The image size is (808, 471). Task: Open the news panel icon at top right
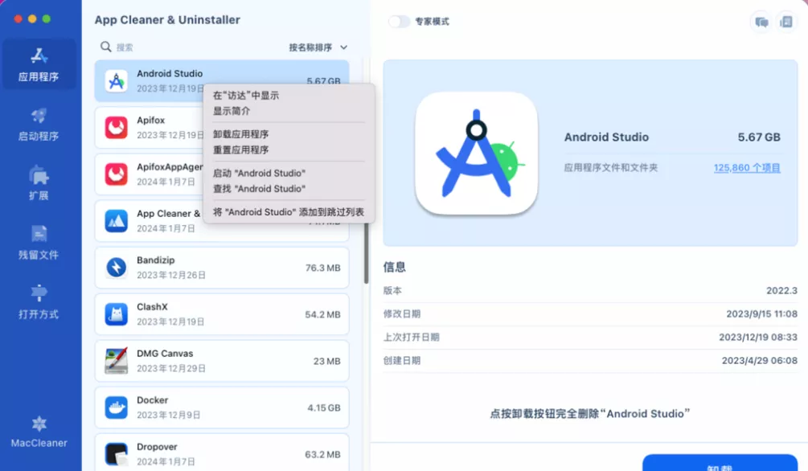tap(786, 22)
